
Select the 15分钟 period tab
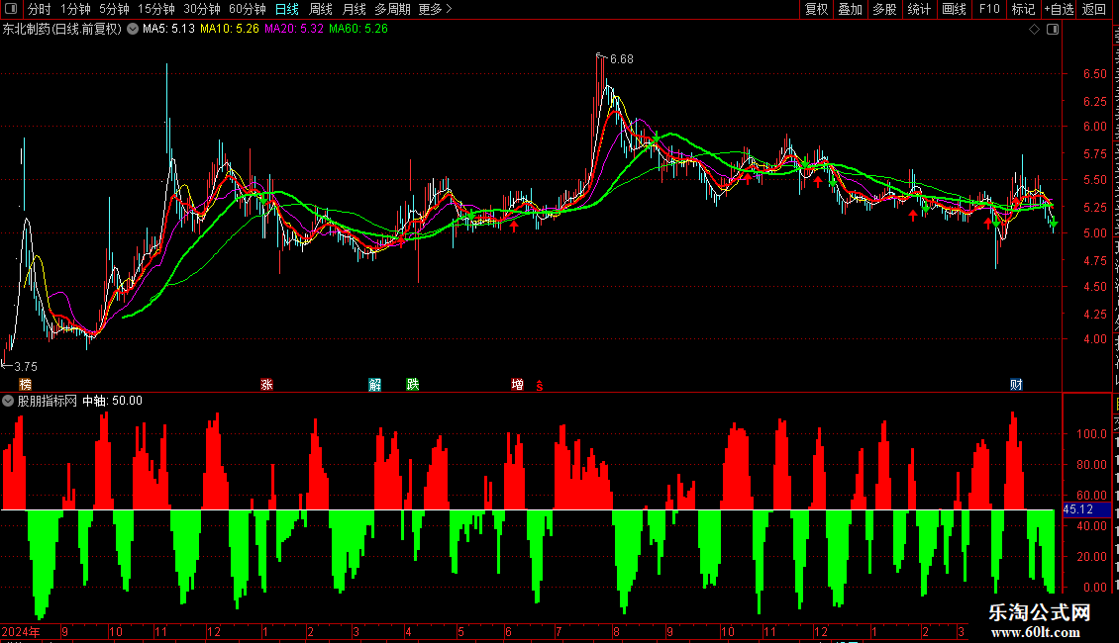click(x=156, y=9)
